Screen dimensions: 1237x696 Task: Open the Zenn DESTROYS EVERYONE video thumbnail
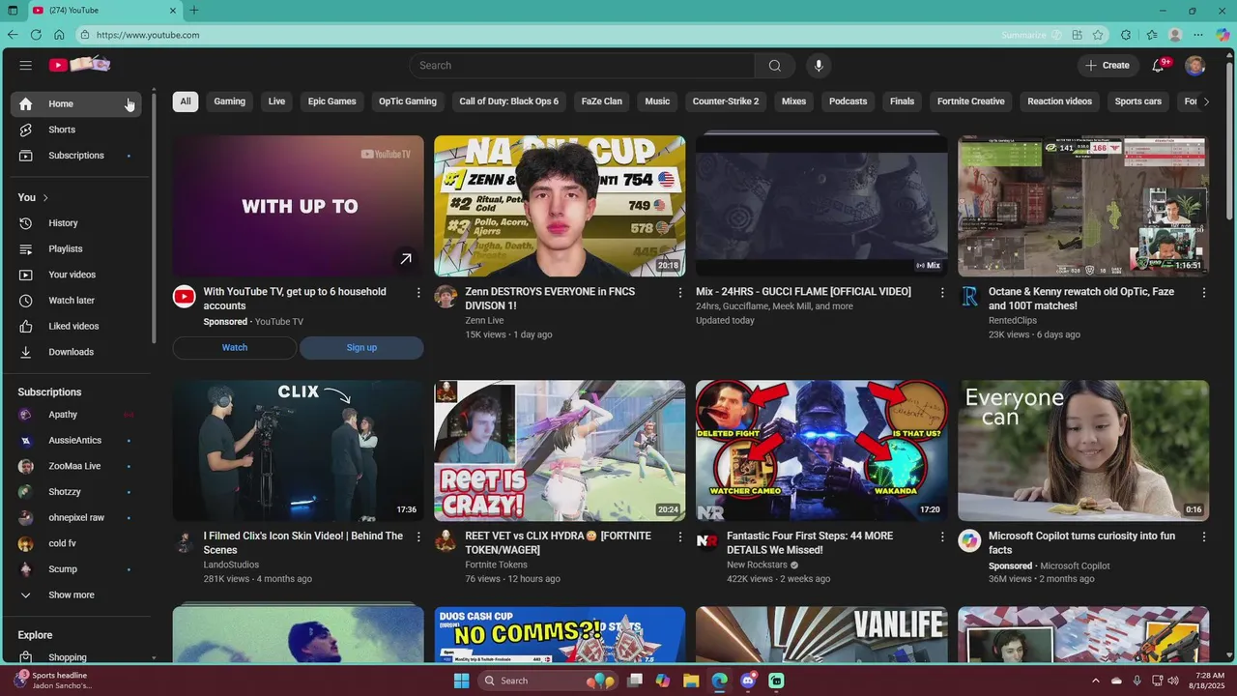pyautogui.click(x=560, y=206)
